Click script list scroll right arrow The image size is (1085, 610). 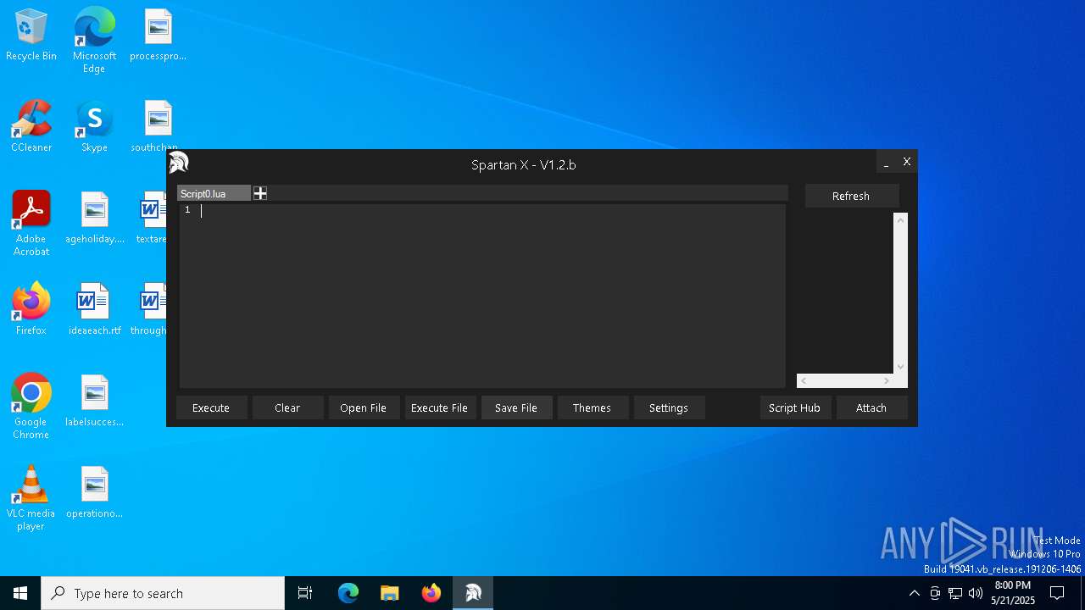[887, 381]
